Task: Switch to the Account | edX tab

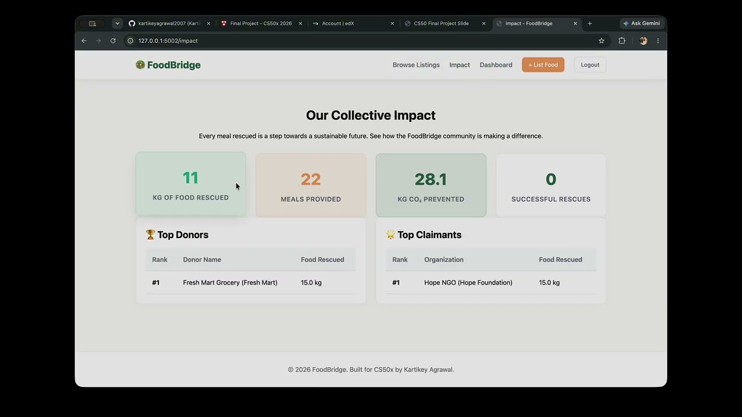Action: pos(353,23)
